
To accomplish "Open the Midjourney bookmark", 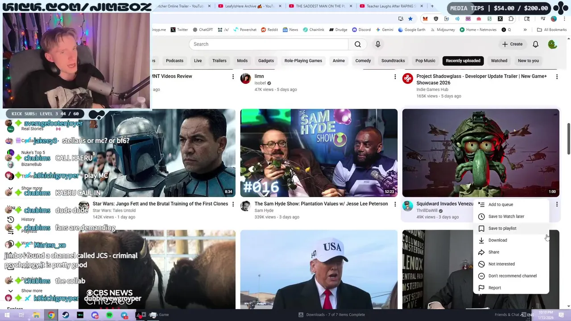I will coord(443,30).
